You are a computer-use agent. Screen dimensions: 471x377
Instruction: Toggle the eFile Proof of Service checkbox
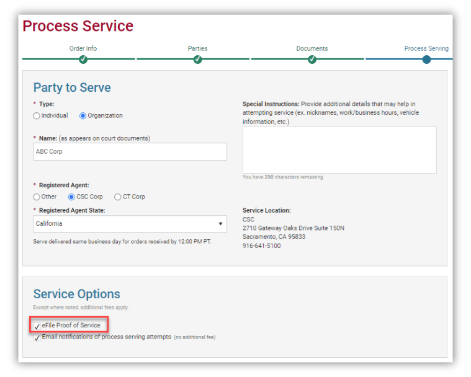(37, 326)
